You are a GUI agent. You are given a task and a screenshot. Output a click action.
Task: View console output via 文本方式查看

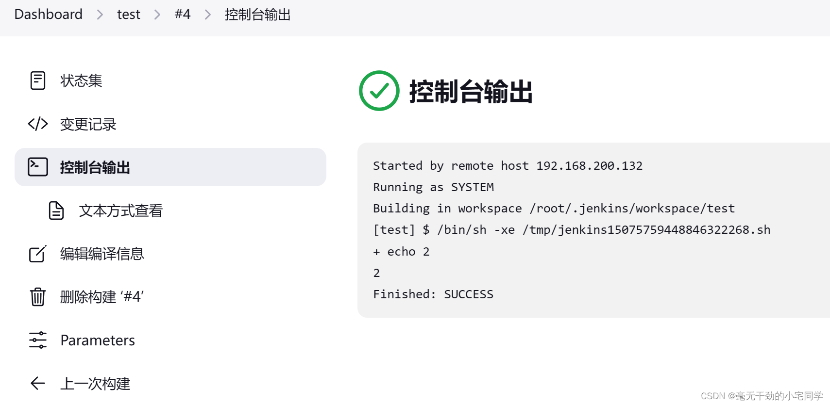point(120,211)
